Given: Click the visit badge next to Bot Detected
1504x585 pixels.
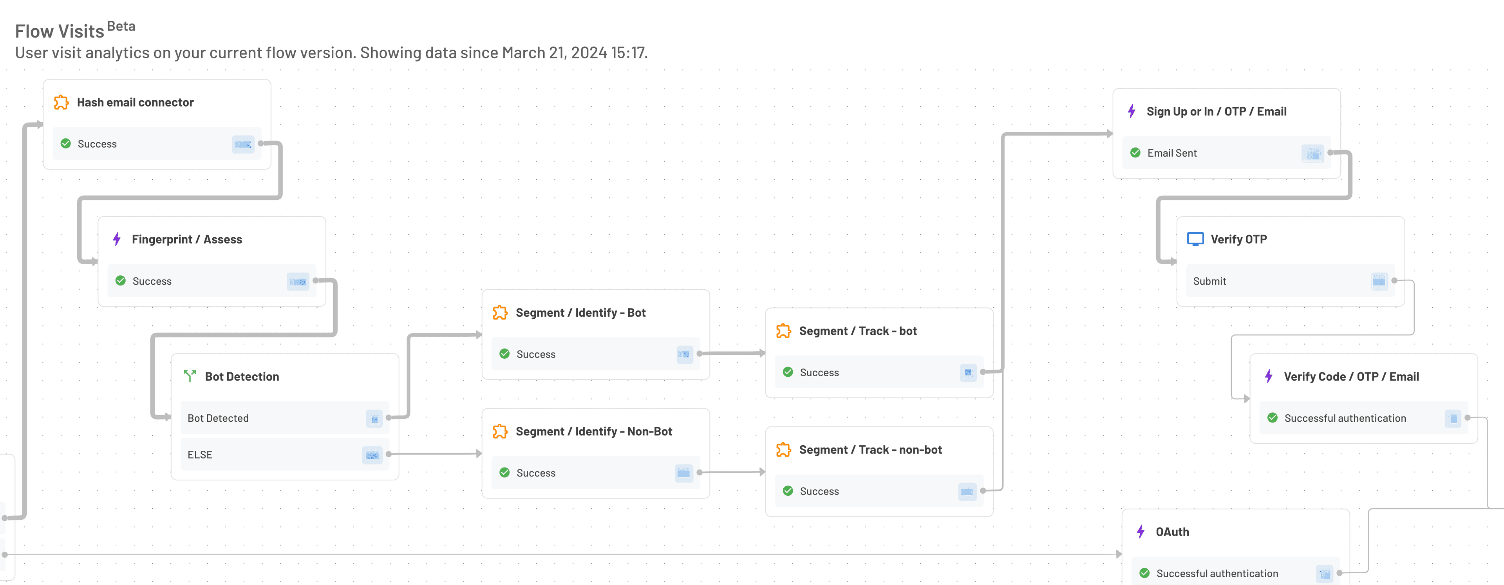Looking at the screenshot, I should tap(374, 418).
